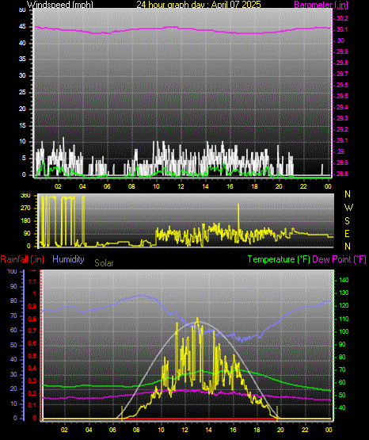This screenshot has height=440, width=369.
Task: Click the Temperature (°F) legend label
Action: [279, 259]
